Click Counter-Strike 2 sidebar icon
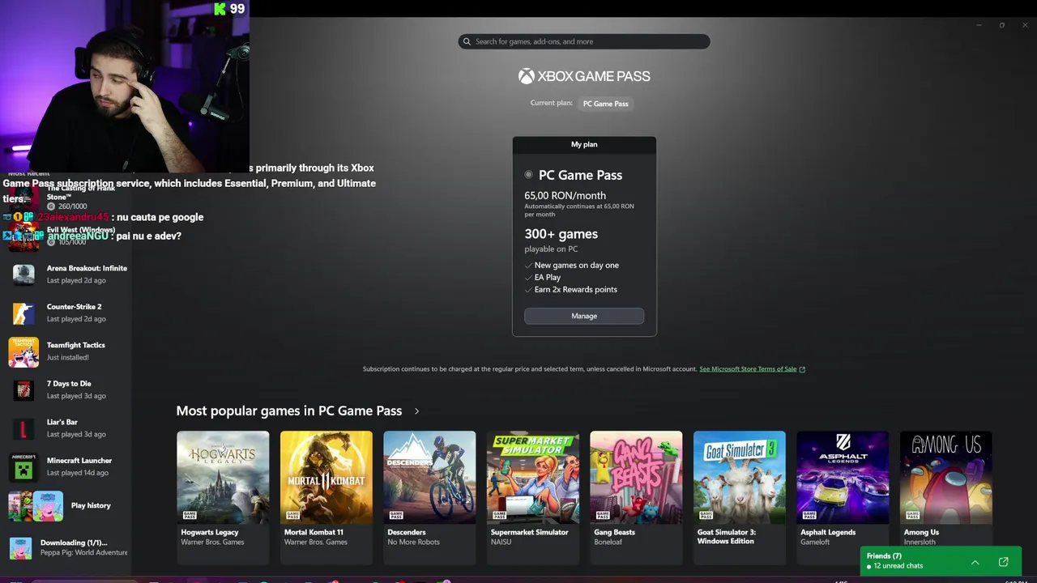1037x583 pixels. pyautogui.click(x=23, y=313)
